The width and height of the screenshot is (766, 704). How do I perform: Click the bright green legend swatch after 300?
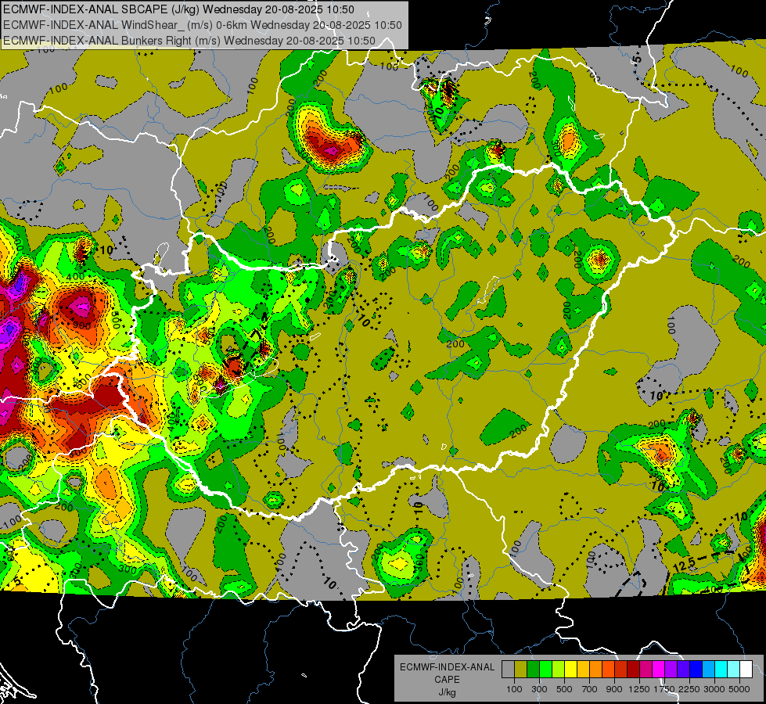[x=545, y=670]
